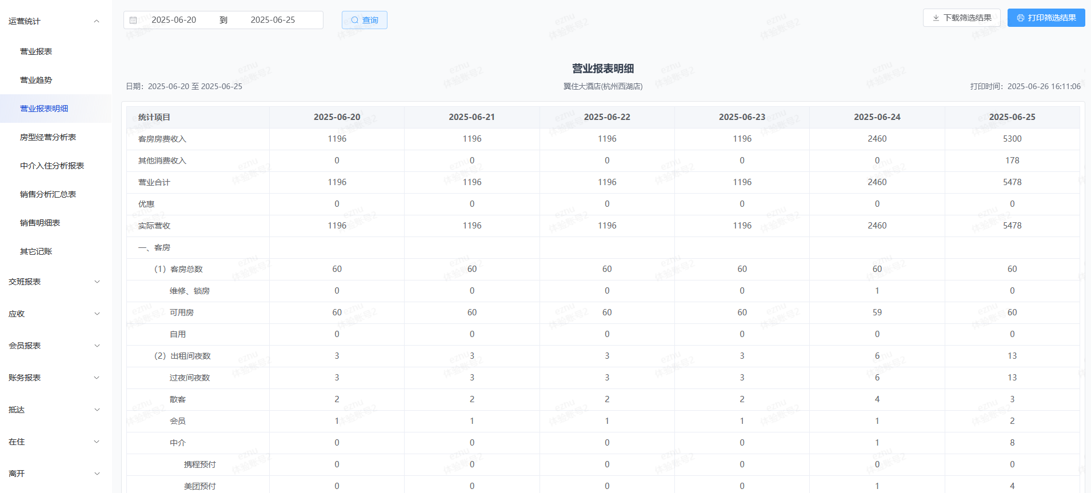Set the start date field 2025-06-20
This screenshot has height=493, width=1091.
click(174, 20)
